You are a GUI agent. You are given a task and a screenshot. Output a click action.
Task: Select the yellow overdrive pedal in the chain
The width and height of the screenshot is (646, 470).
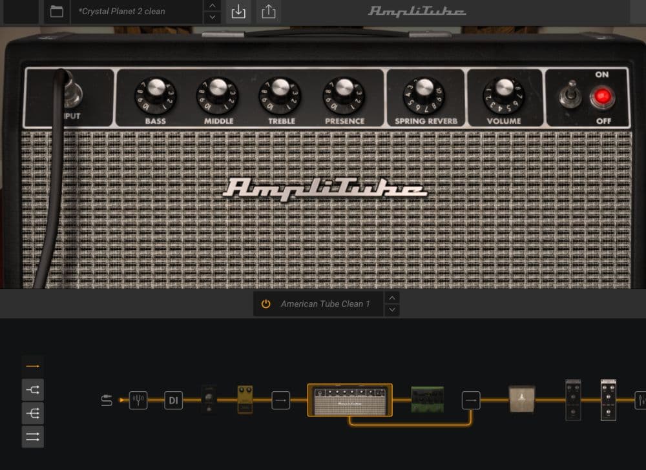click(244, 400)
